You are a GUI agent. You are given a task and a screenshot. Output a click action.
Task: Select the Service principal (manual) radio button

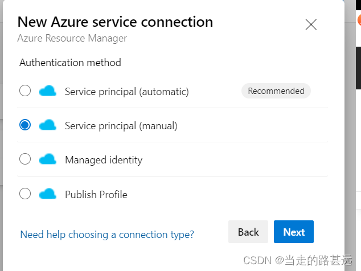click(x=25, y=125)
